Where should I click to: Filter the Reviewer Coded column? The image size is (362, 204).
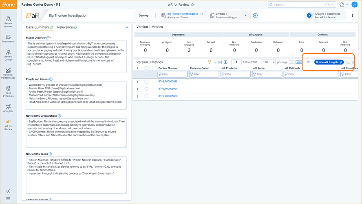click(204, 74)
